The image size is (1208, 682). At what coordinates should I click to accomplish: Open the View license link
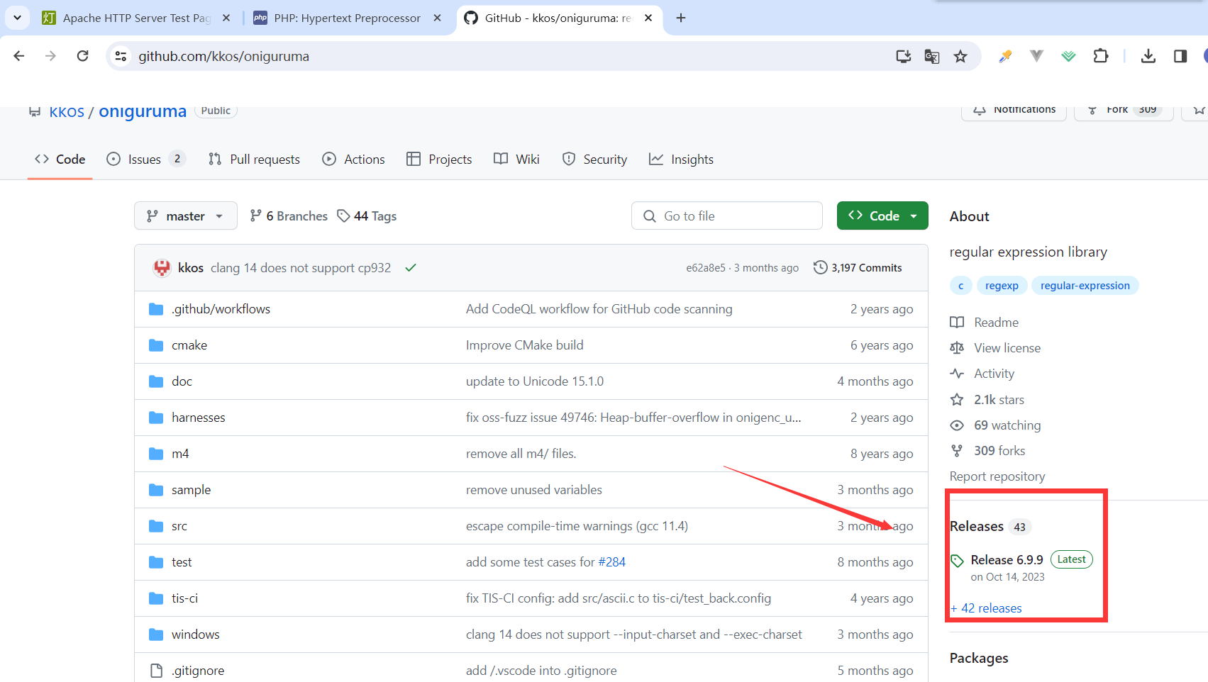(995, 348)
